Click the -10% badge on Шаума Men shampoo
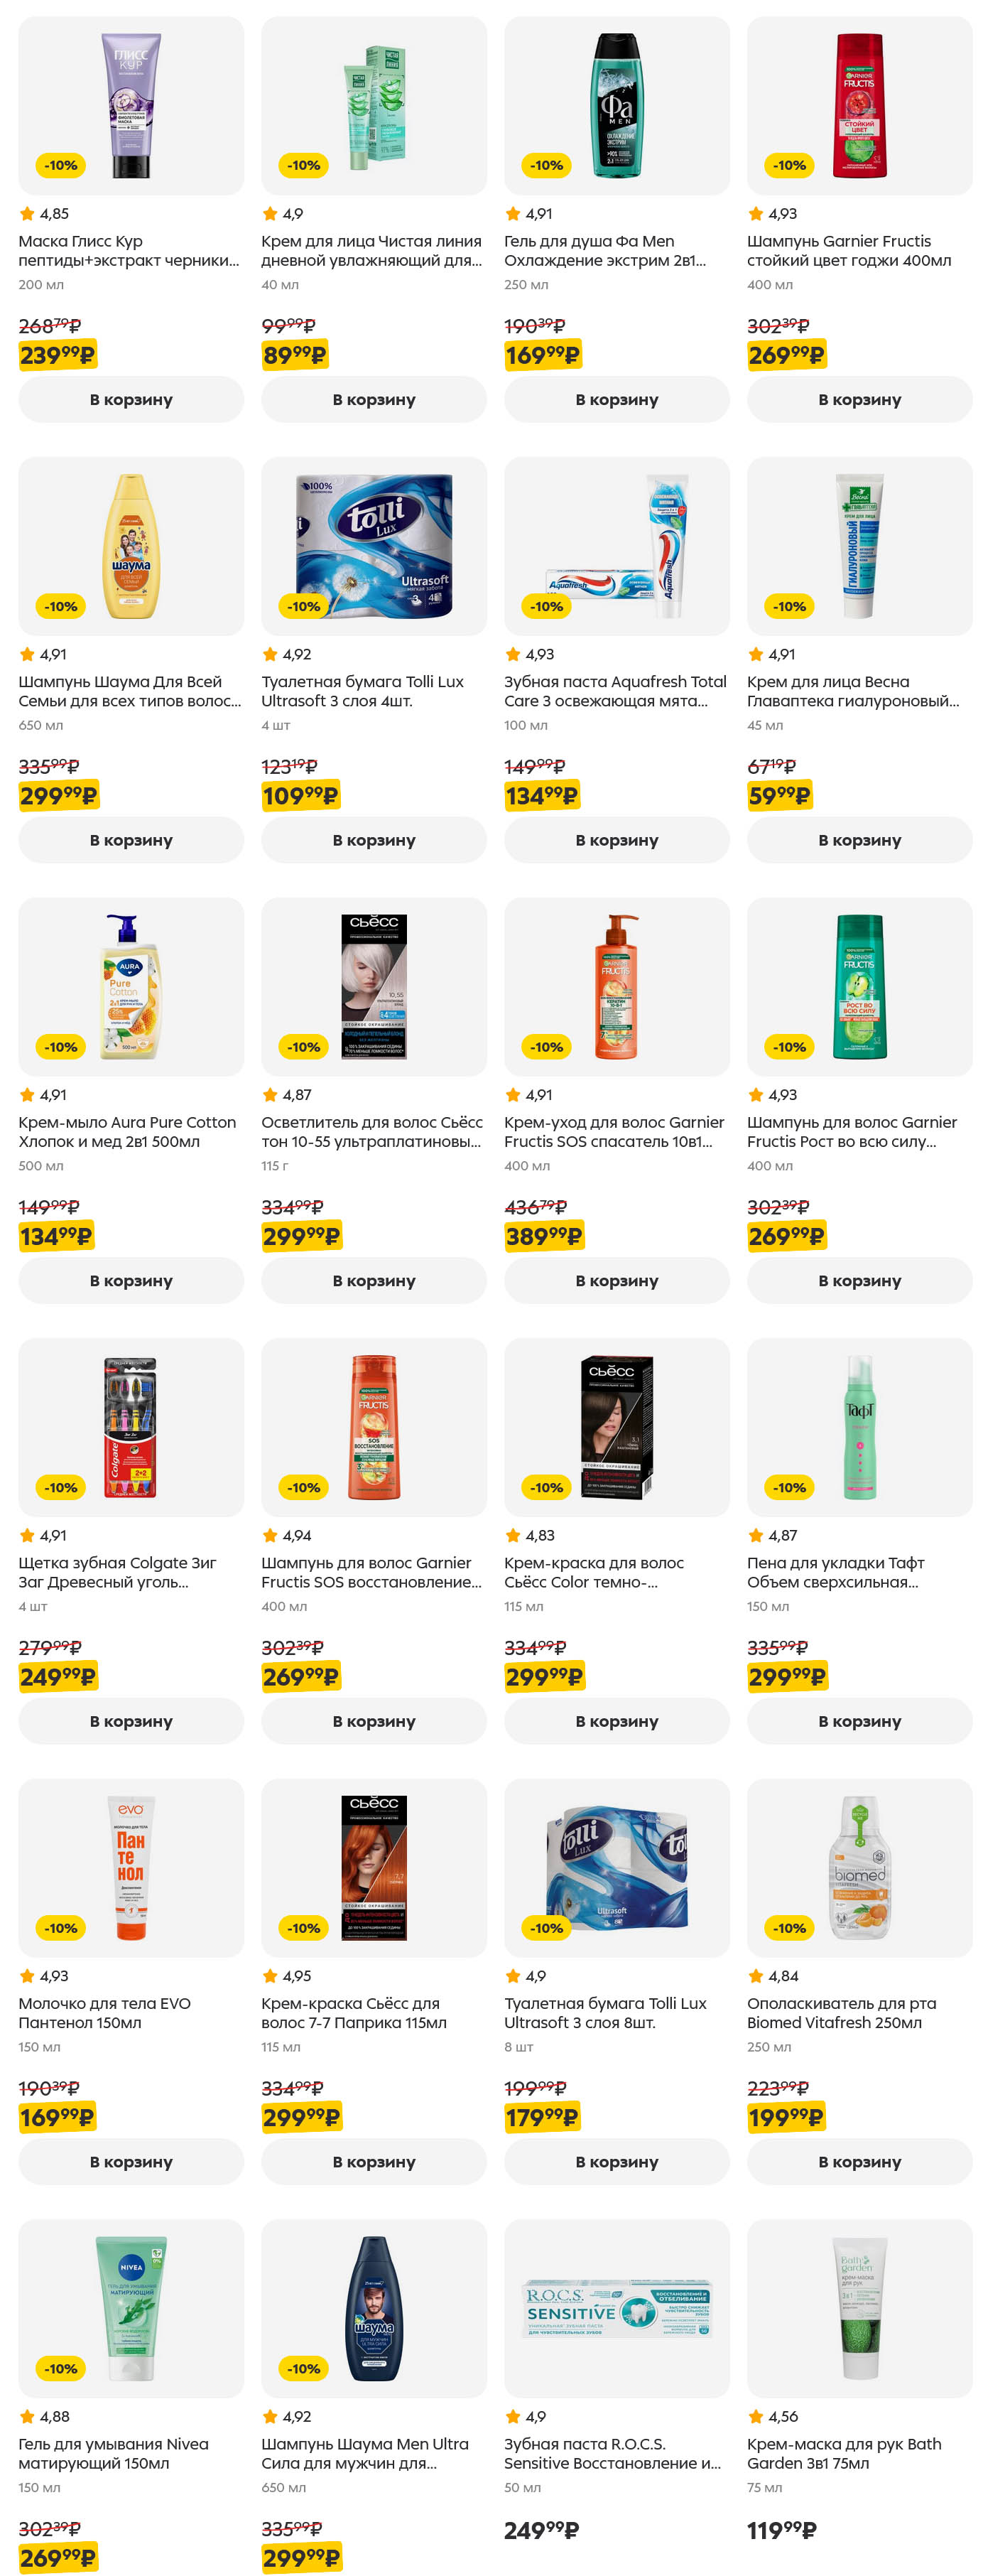Viewport: 983px width, 2576px height. [x=303, y=2368]
